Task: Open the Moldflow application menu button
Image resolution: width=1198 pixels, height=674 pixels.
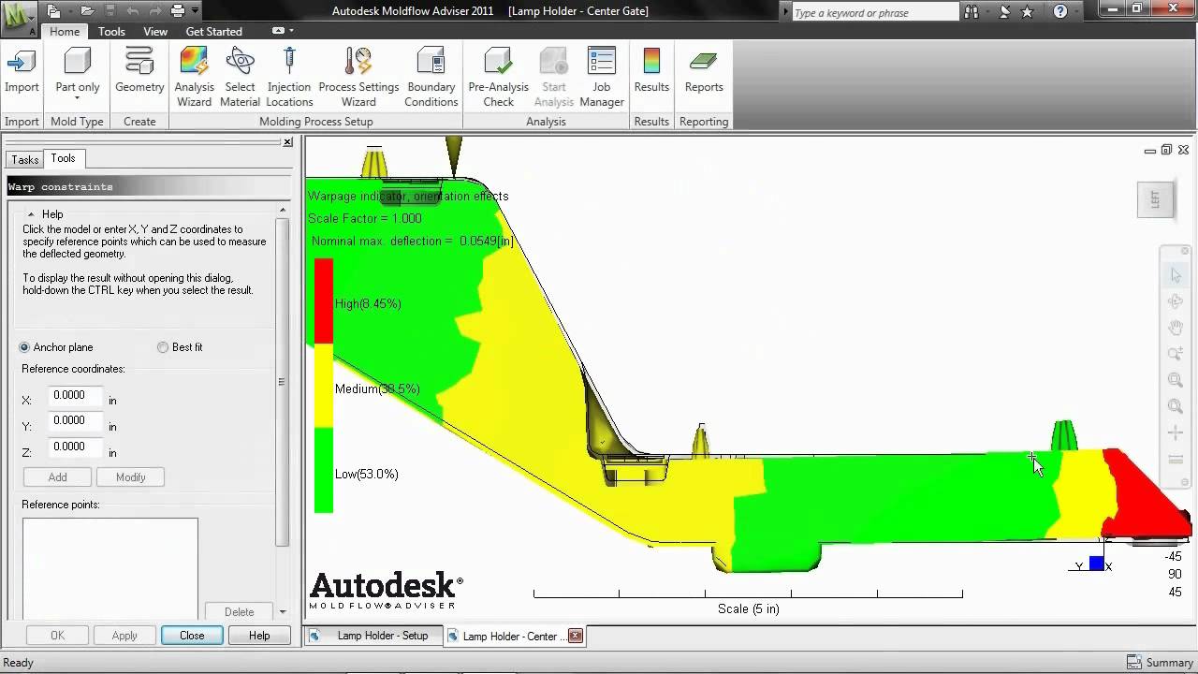Action: 18,17
